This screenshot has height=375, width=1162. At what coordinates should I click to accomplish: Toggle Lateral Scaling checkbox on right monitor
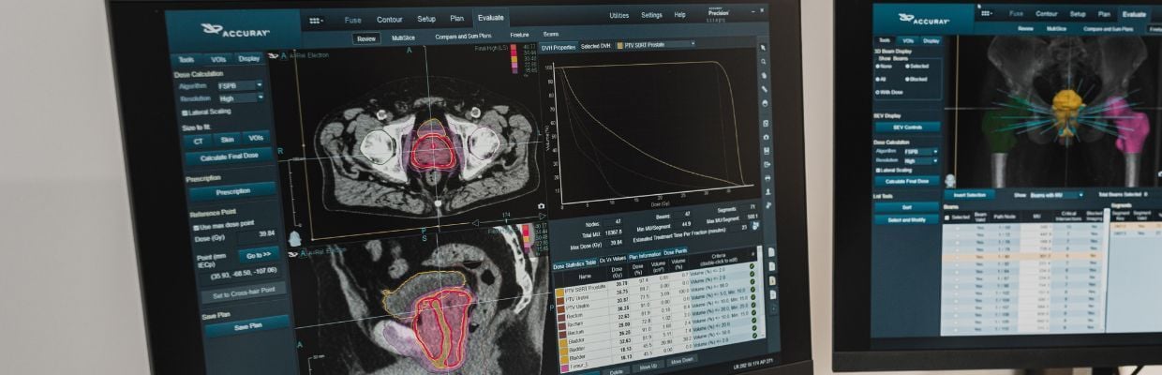coord(880,170)
